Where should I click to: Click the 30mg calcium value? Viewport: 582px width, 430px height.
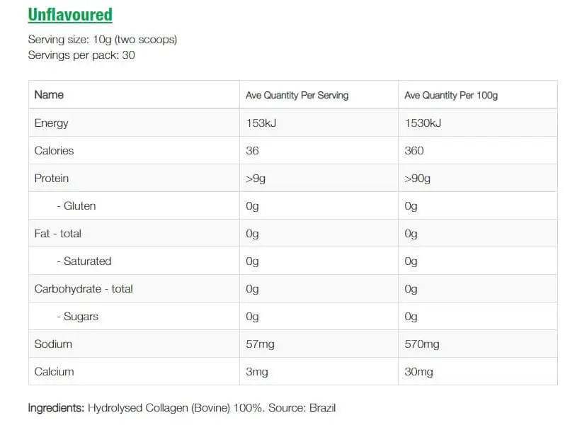[x=418, y=372]
